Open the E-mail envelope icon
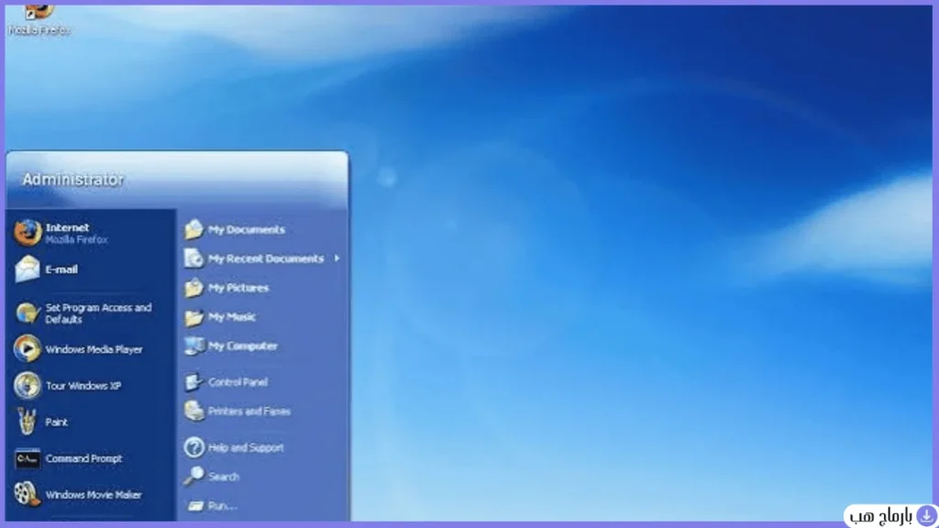 (x=28, y=269)
